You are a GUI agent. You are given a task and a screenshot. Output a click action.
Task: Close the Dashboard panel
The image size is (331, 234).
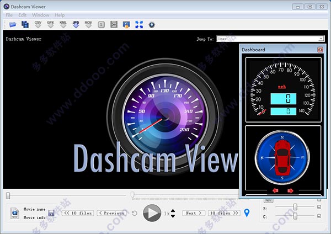[x=320, y=50]
